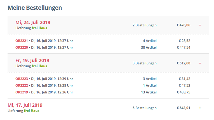This screenshot has width=214, height=120.
Task: Open order OR2221
Action: point(22,41)
